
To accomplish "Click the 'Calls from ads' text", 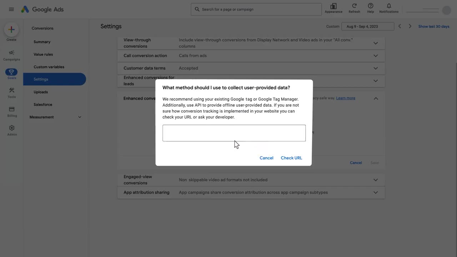I will 193,56.
